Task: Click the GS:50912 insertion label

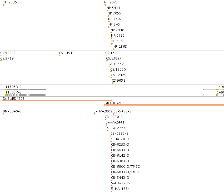Action: (8, 53)
